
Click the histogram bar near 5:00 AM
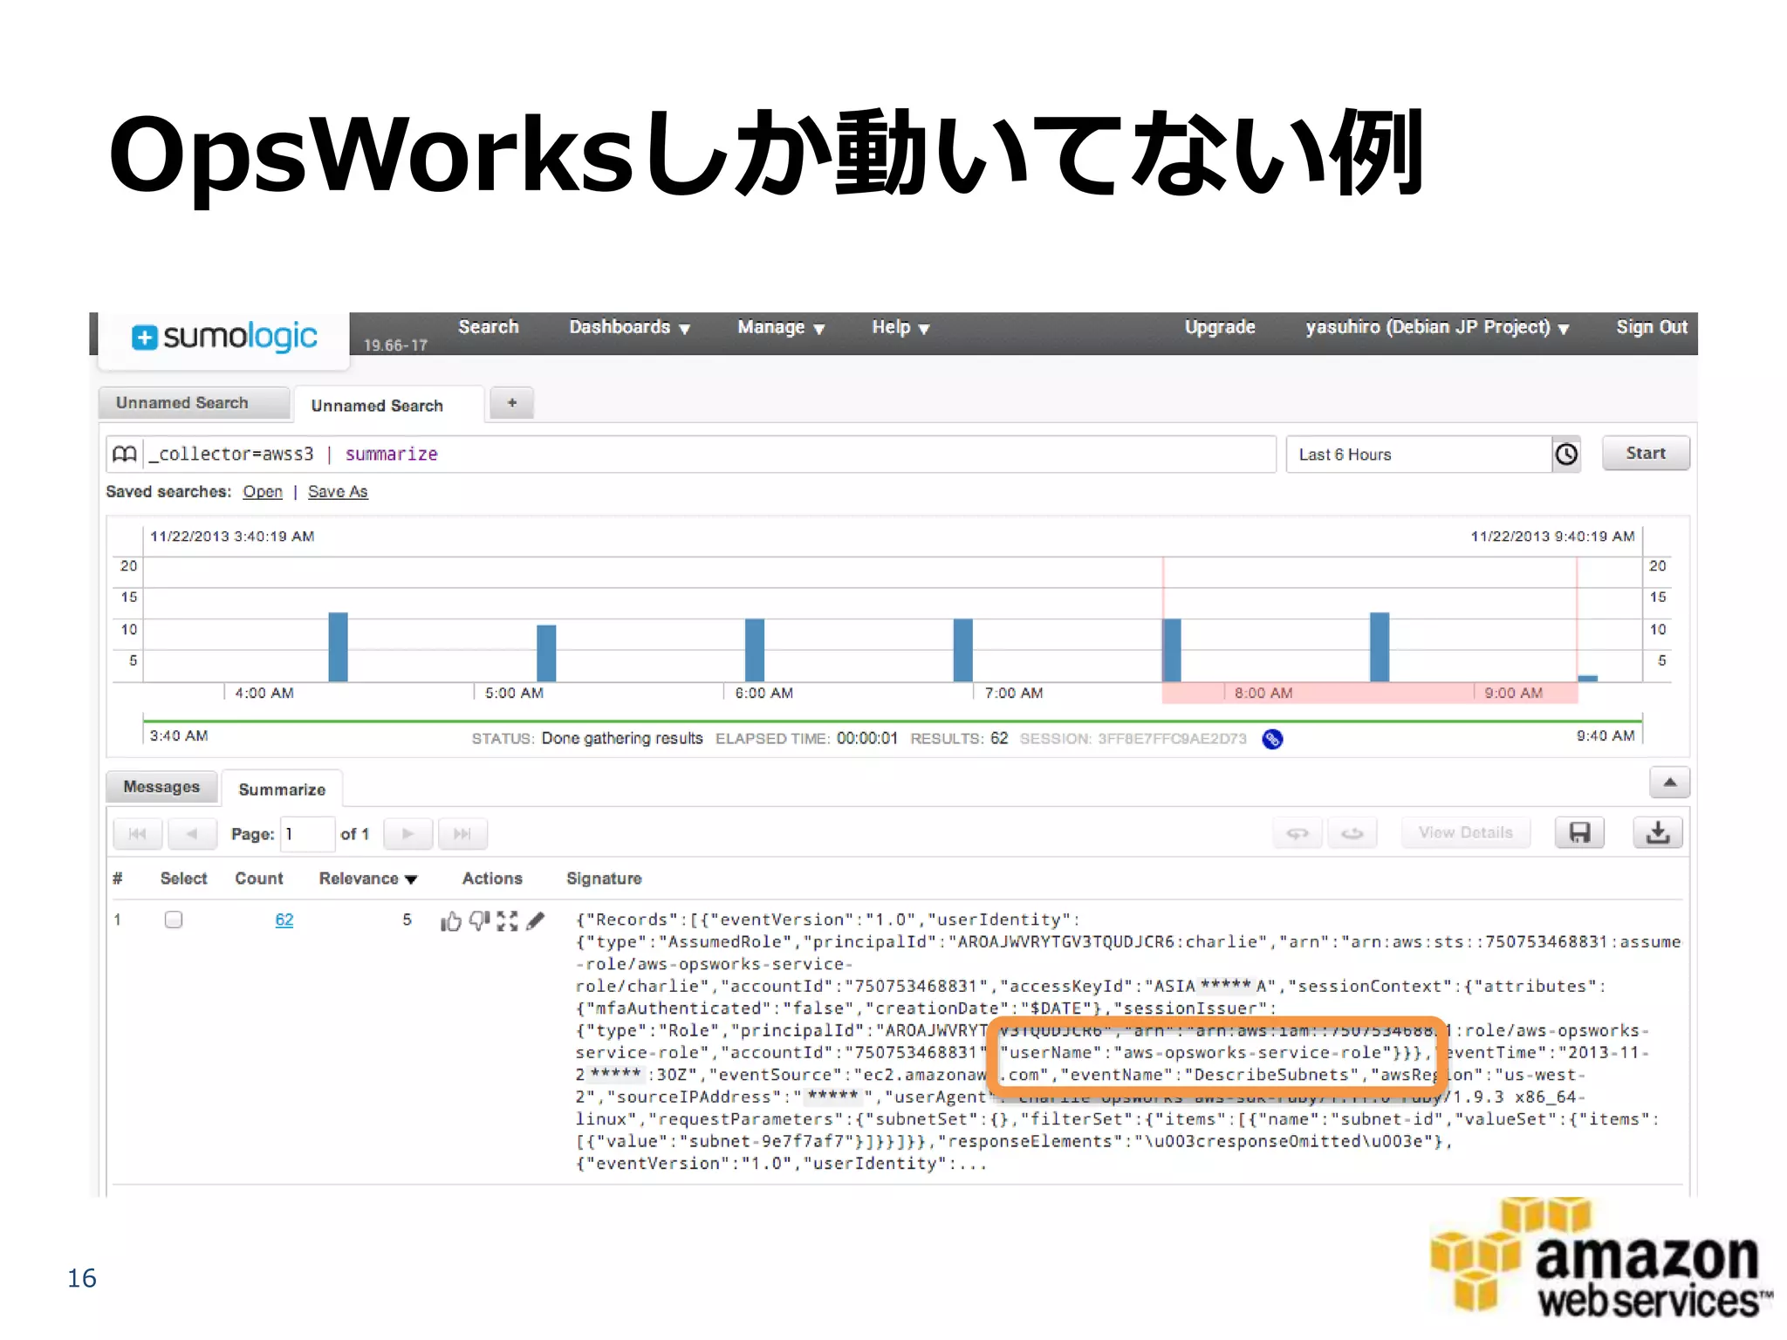pos(546,653)
